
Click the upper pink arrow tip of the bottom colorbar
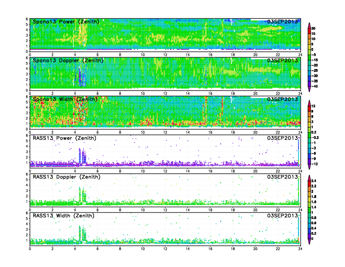pyautogui.click(x=309, y=178)
